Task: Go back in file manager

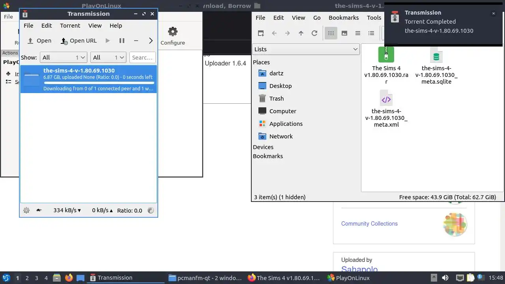Action: click(274, 33)
